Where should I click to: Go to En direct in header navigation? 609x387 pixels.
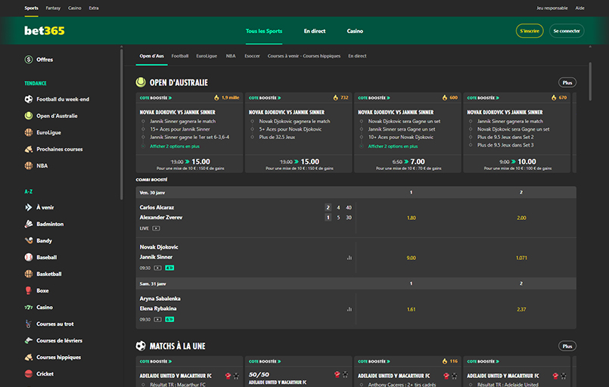315,31
